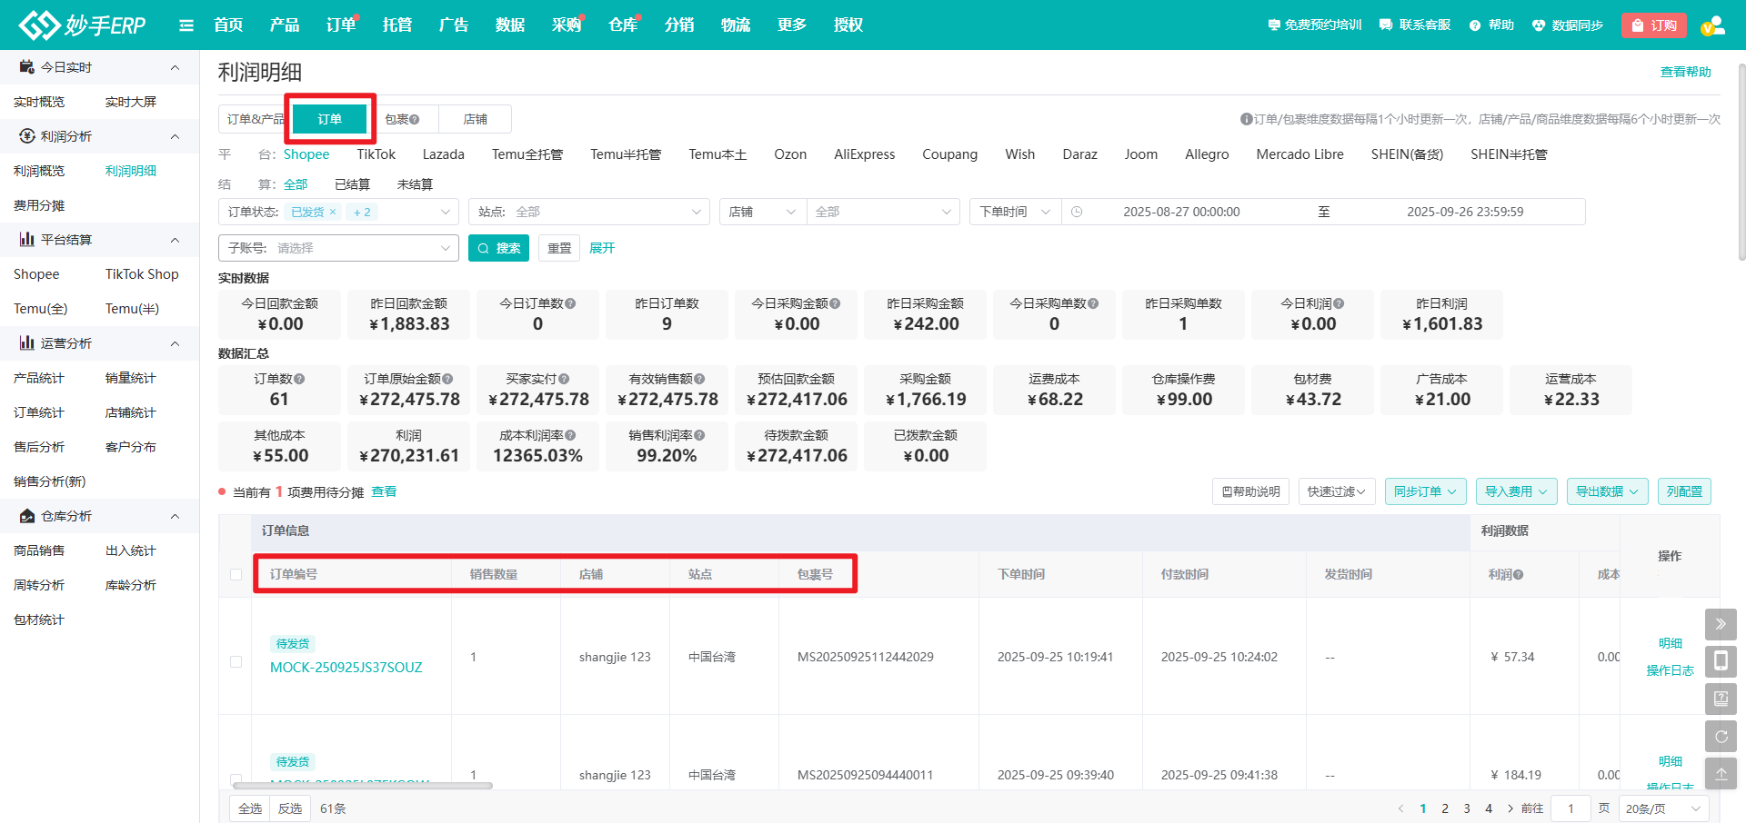Toggle the select-all header checkbox
Viewport: 1746px width, 823px height.
[x=236, y=574]
